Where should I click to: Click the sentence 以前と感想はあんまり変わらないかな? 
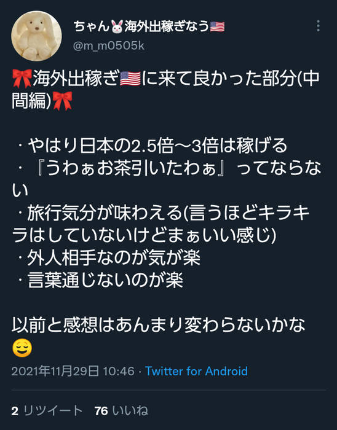pos(158,325)
